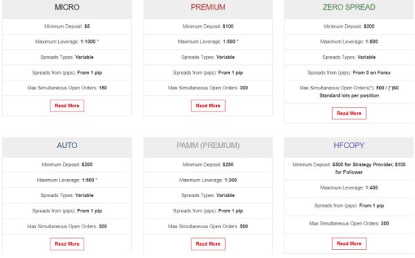This screenshot has height=258, width=415.
Task: Click HFCOPY Maximum Leverage 1:400 row
Action: (349, 187)
